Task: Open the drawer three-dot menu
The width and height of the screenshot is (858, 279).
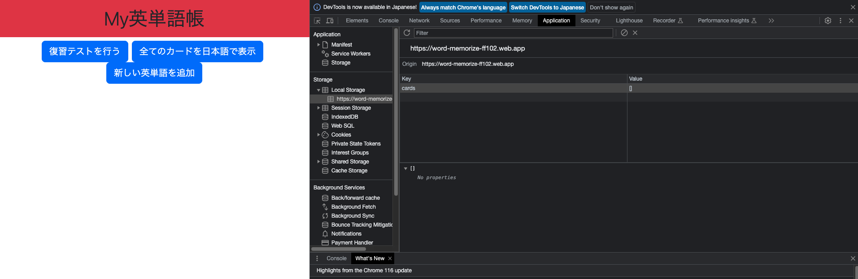Action: tap(317, 258)
